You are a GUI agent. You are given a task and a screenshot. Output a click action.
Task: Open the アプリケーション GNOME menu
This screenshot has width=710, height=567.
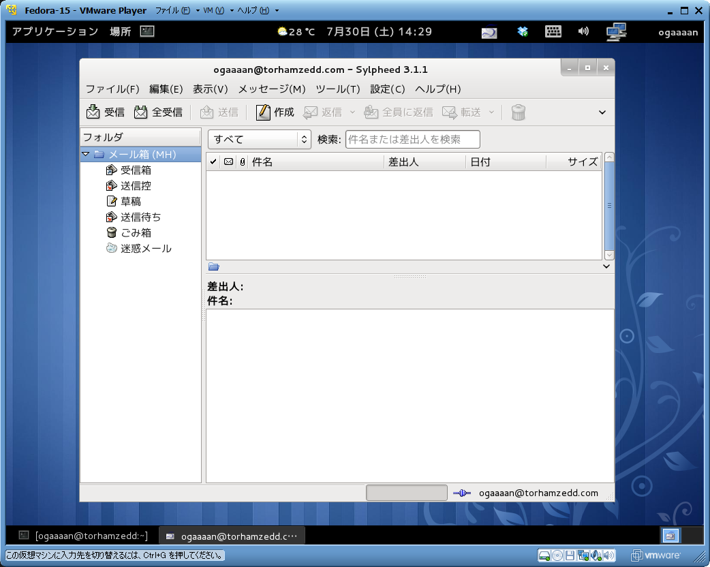(x=55, y=31)
